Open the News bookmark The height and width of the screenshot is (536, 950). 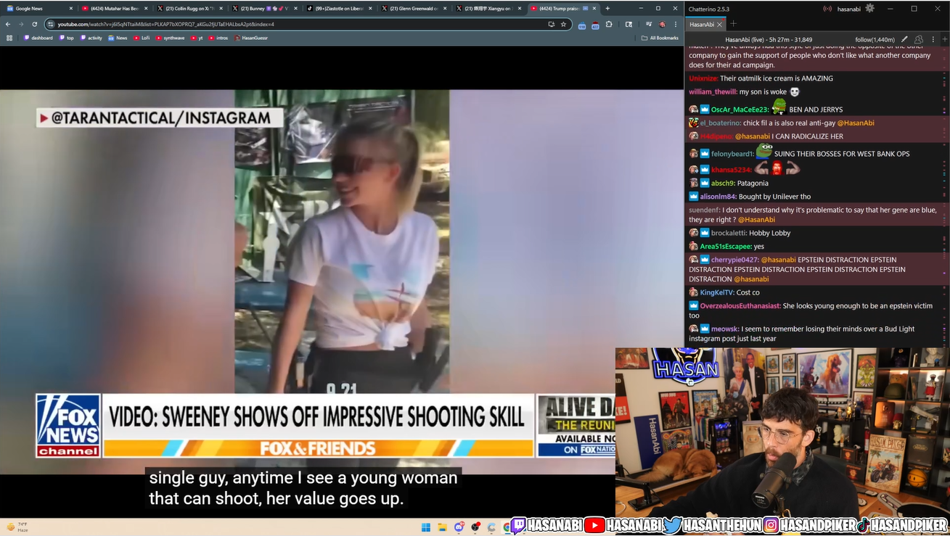(x=118, y=38)
